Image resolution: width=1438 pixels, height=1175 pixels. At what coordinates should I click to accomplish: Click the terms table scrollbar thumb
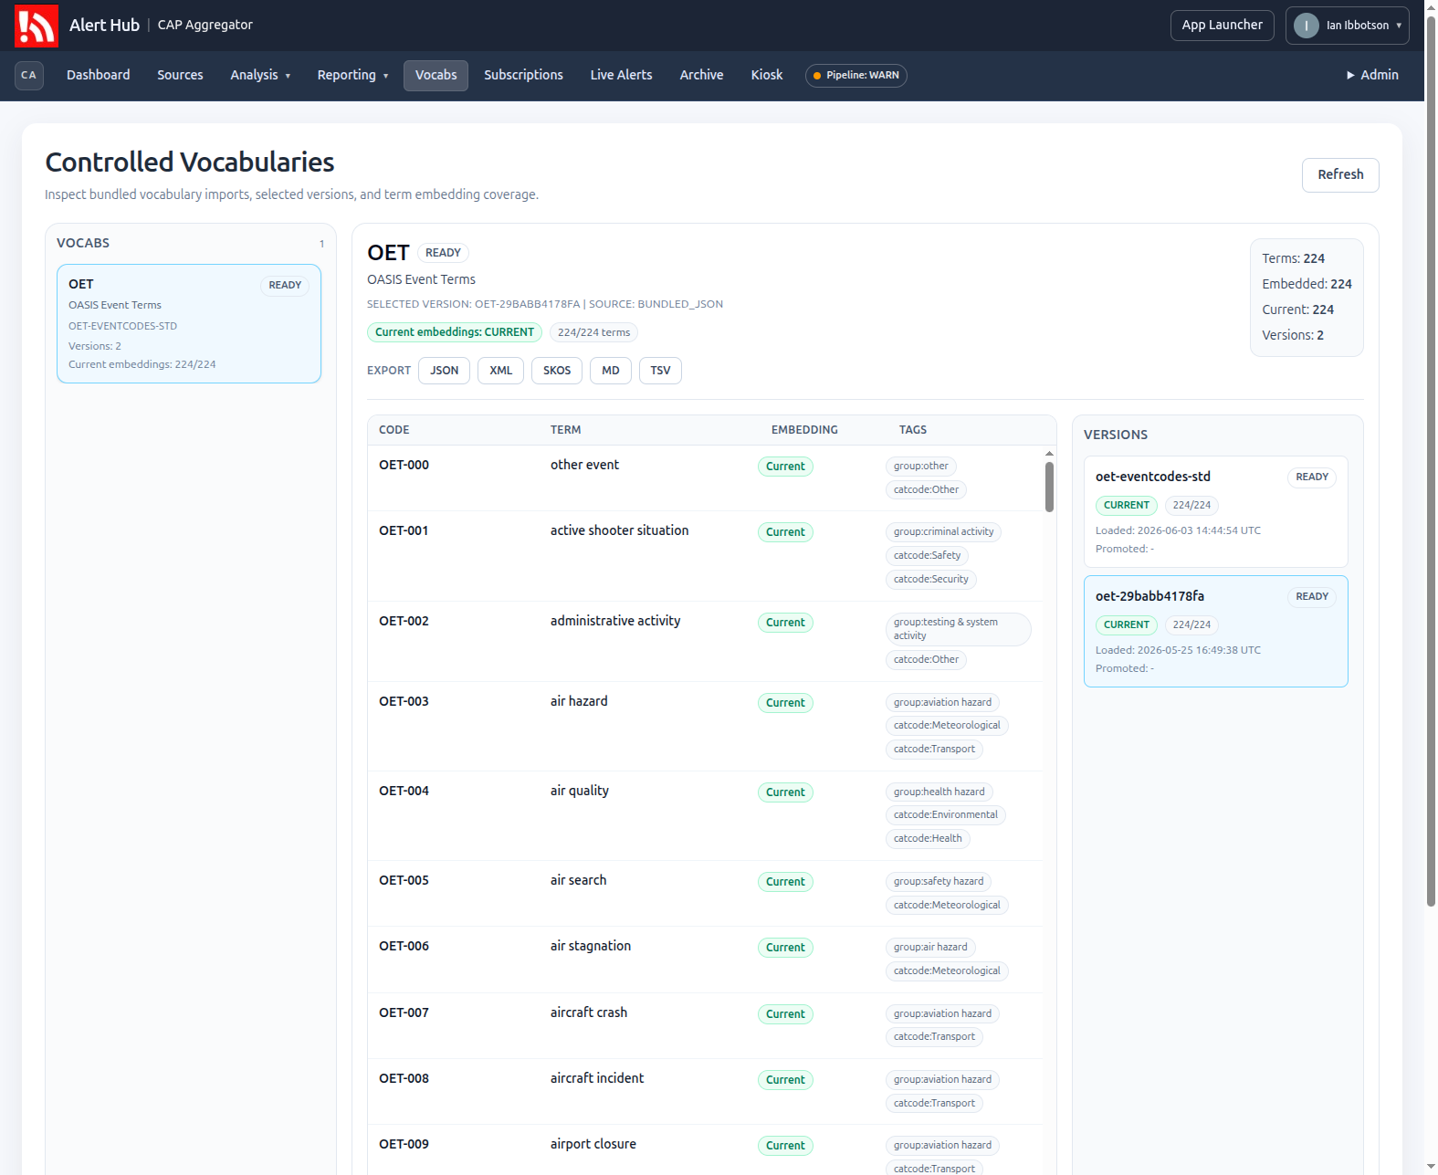1049,488
